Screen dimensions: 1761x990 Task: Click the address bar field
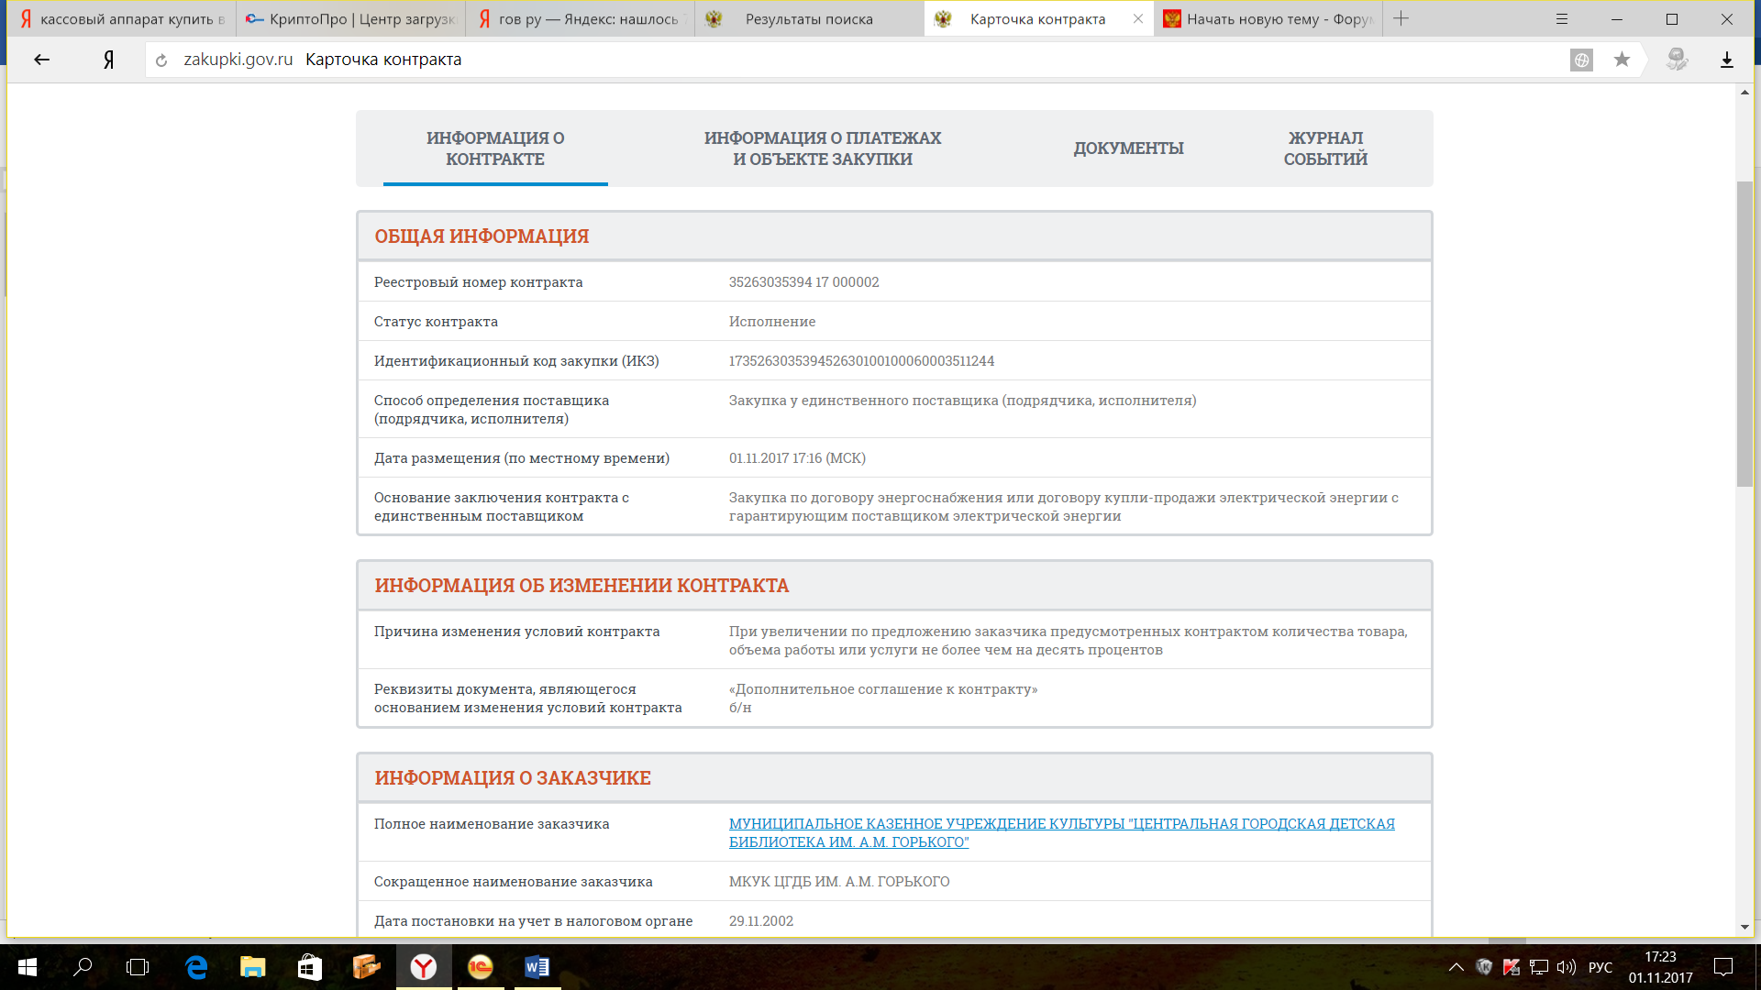(x=825, y=60)
